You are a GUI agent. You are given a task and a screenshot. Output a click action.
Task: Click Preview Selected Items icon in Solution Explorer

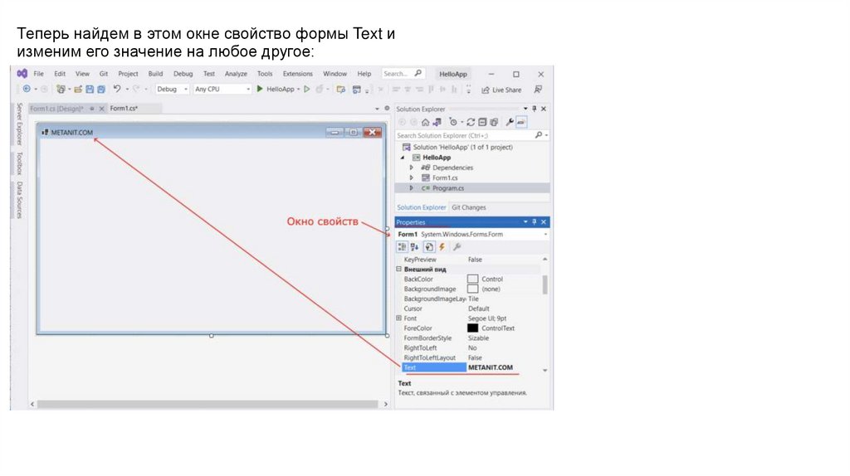coord(521,123)
